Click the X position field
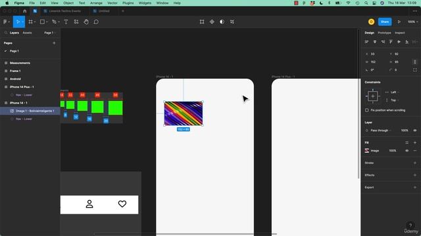 click(x=376, y=54)
